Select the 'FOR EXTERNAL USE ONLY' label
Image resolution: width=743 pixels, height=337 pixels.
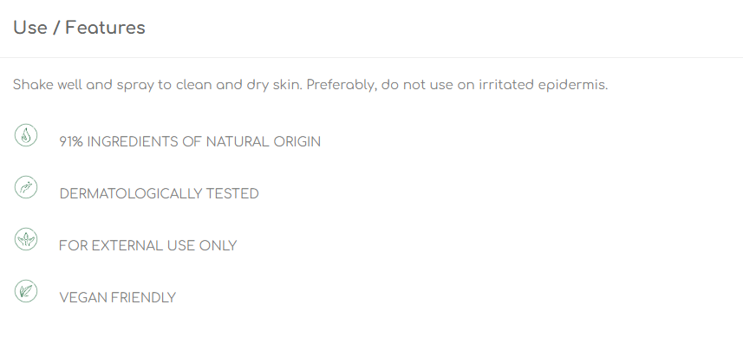(148, 246)
